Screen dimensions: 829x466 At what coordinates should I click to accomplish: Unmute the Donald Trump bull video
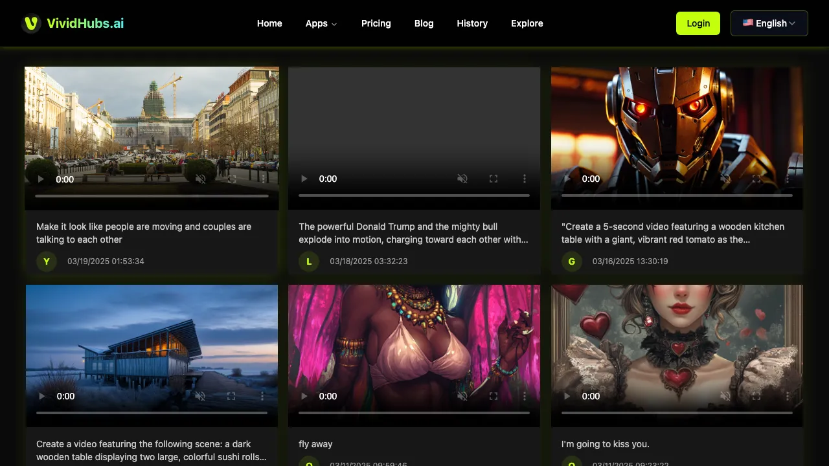pos(462,179)
